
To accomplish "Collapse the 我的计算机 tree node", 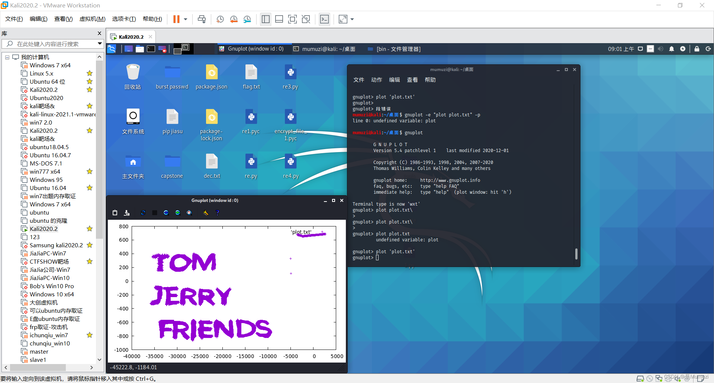I will [x=7, y=57].
